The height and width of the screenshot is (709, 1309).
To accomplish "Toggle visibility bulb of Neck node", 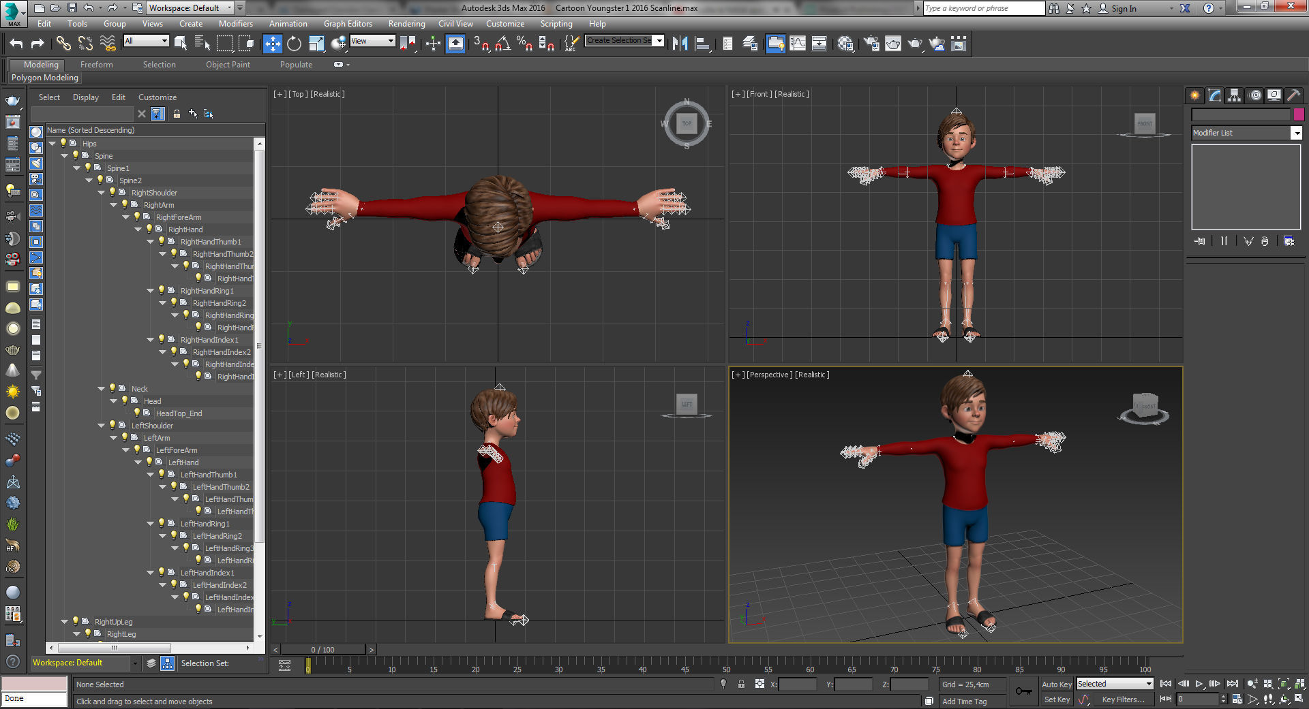I will 112,388.
